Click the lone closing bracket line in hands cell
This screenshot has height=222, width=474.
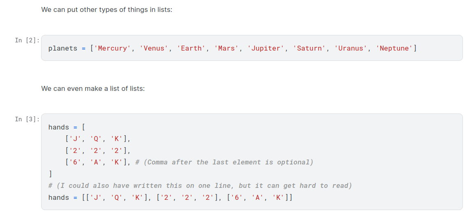pos(50,174)
